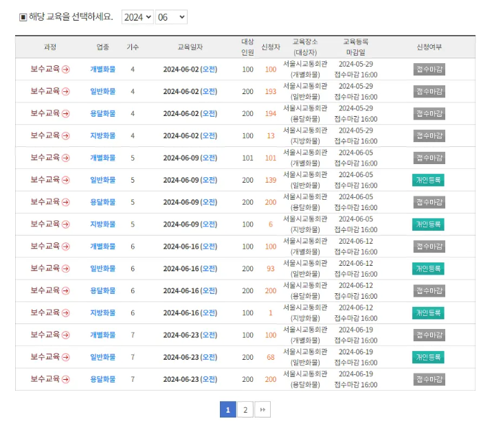Click arrow icon for 개별화물 기수 5 보수교육

pyautogui.click(x=66, y=158)
